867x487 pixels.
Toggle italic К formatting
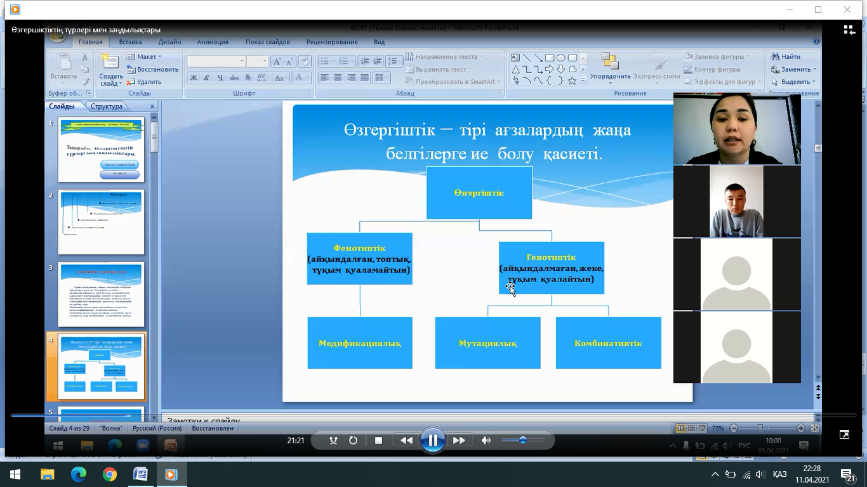207,78
